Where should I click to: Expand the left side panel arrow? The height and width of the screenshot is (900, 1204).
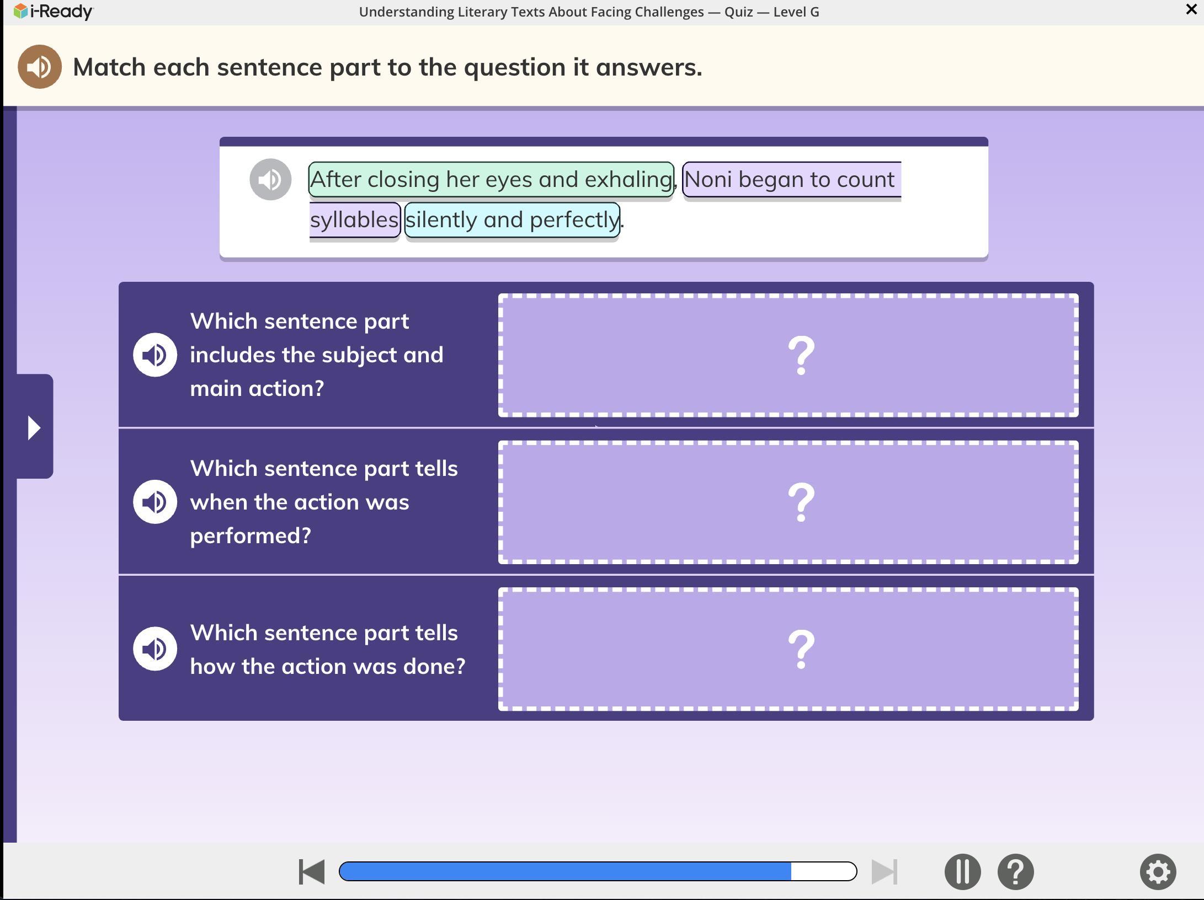click(x=34, y=427)
